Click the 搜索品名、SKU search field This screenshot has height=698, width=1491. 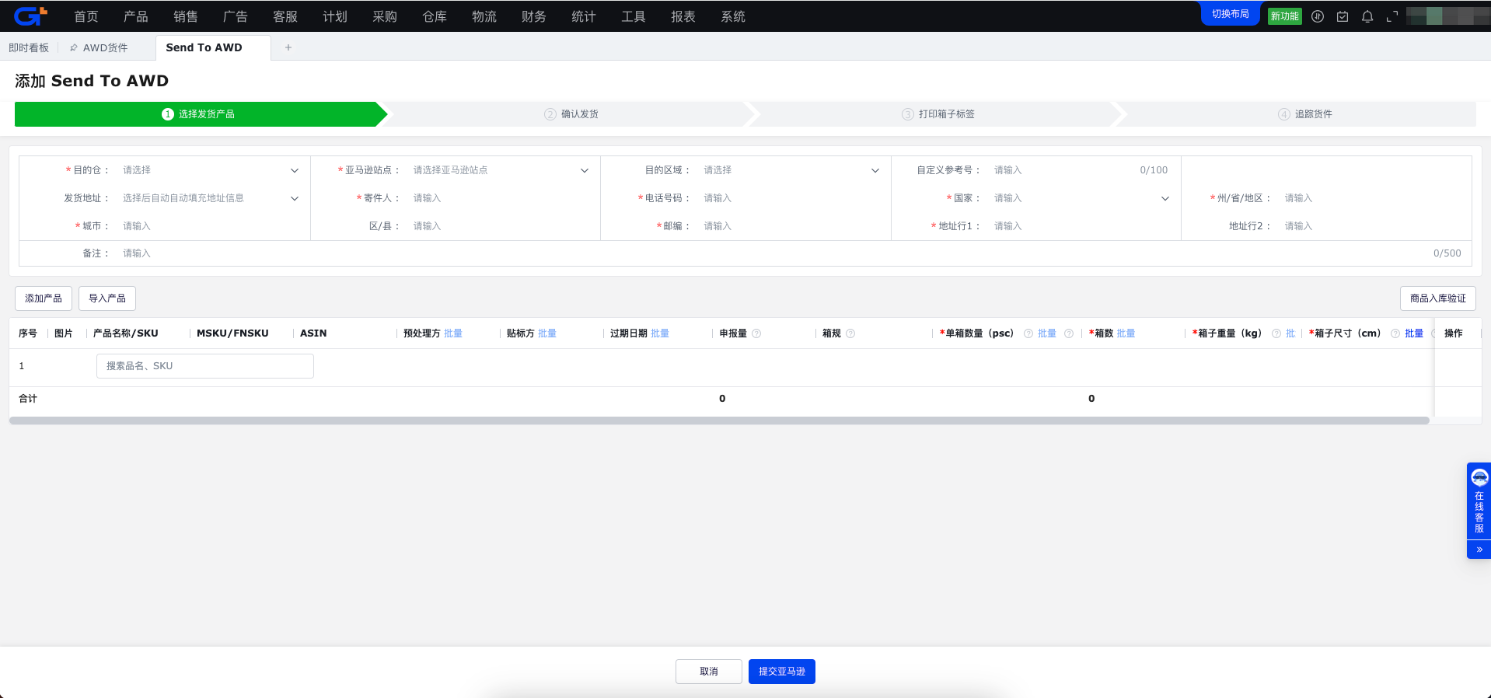pos(205,366)
